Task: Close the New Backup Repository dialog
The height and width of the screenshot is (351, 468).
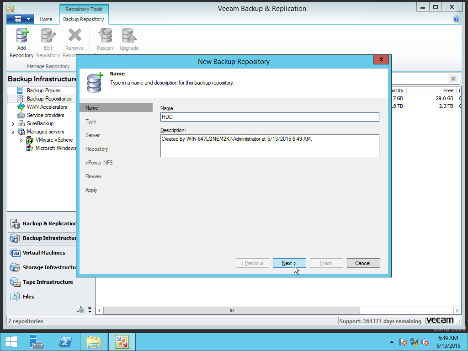Action: click(381, 59)
